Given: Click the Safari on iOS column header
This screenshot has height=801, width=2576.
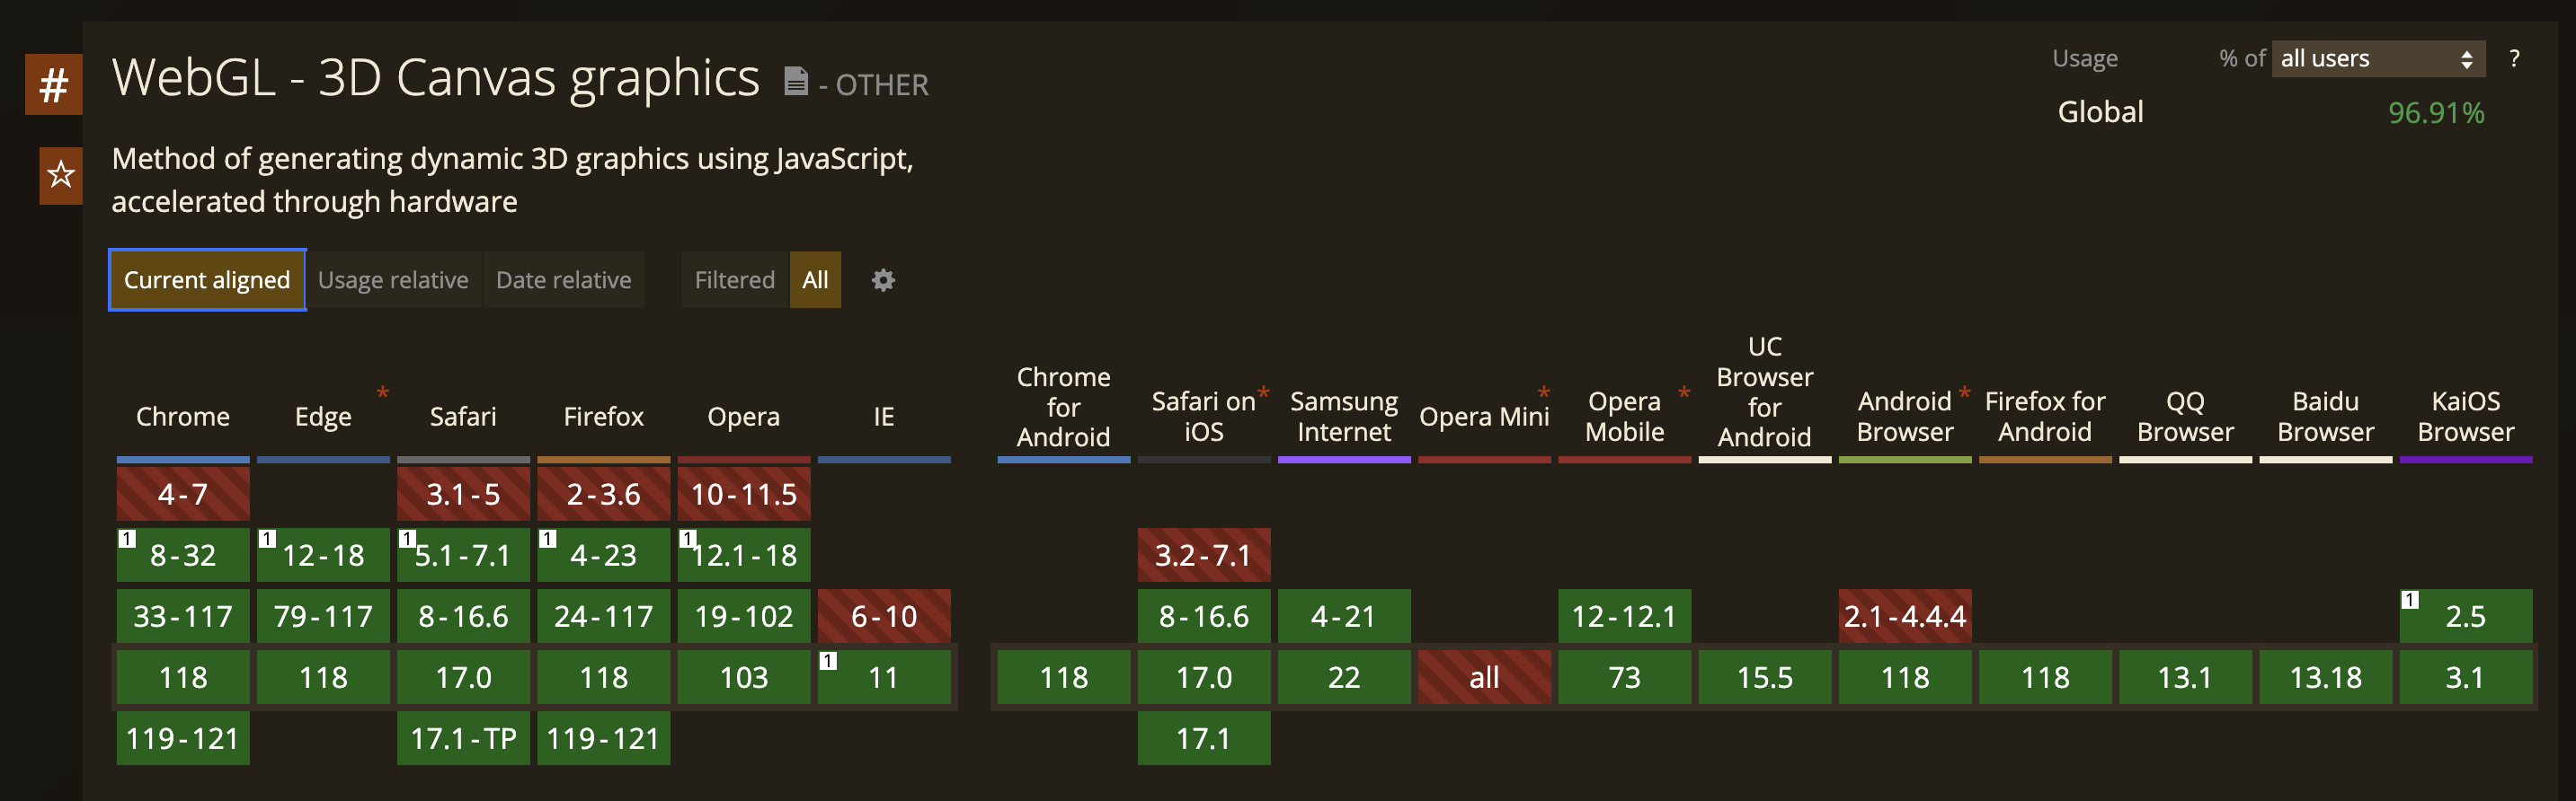Looking at the screenshot, I should 1203,417.
